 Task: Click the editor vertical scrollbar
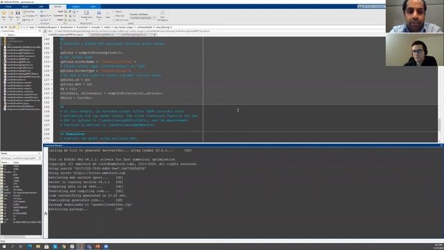point(440,125)
